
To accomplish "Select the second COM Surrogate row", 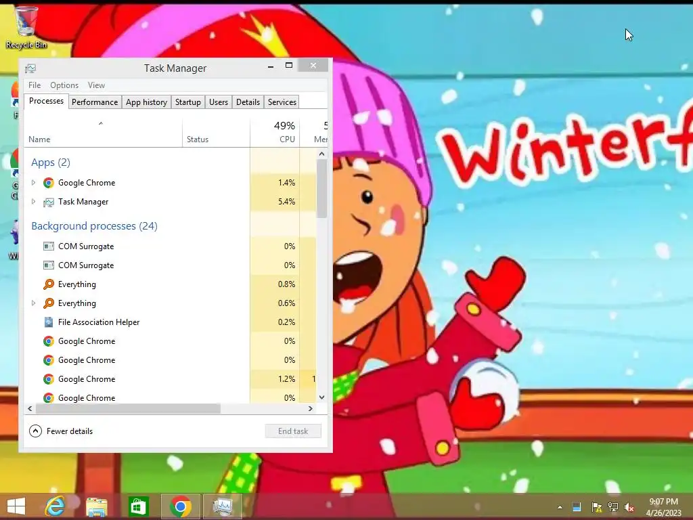I will (170, 265).
